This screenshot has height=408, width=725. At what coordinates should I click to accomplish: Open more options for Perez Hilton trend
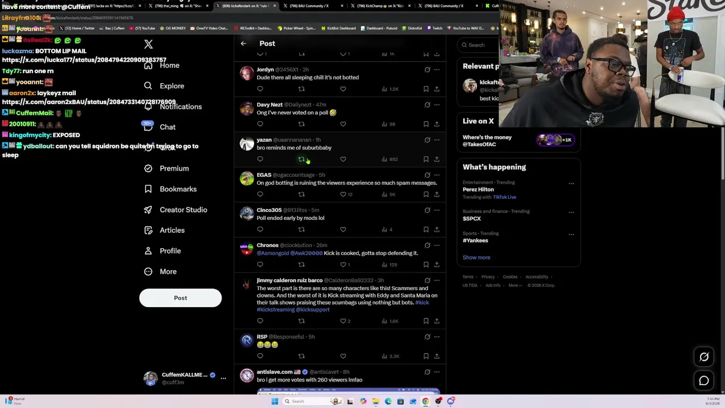(571, 184)
